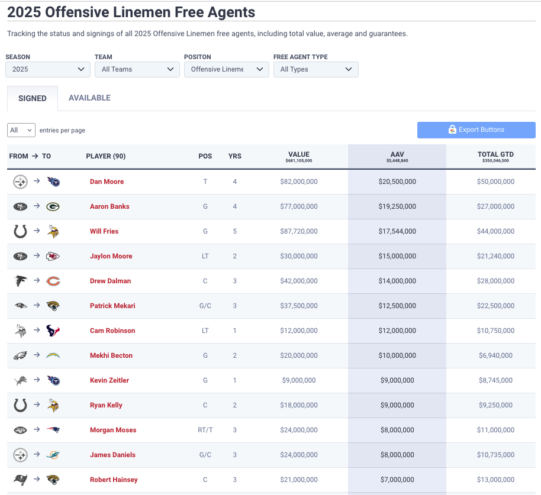Click the Packers logo beside Aaron Banks

point(53,206)
